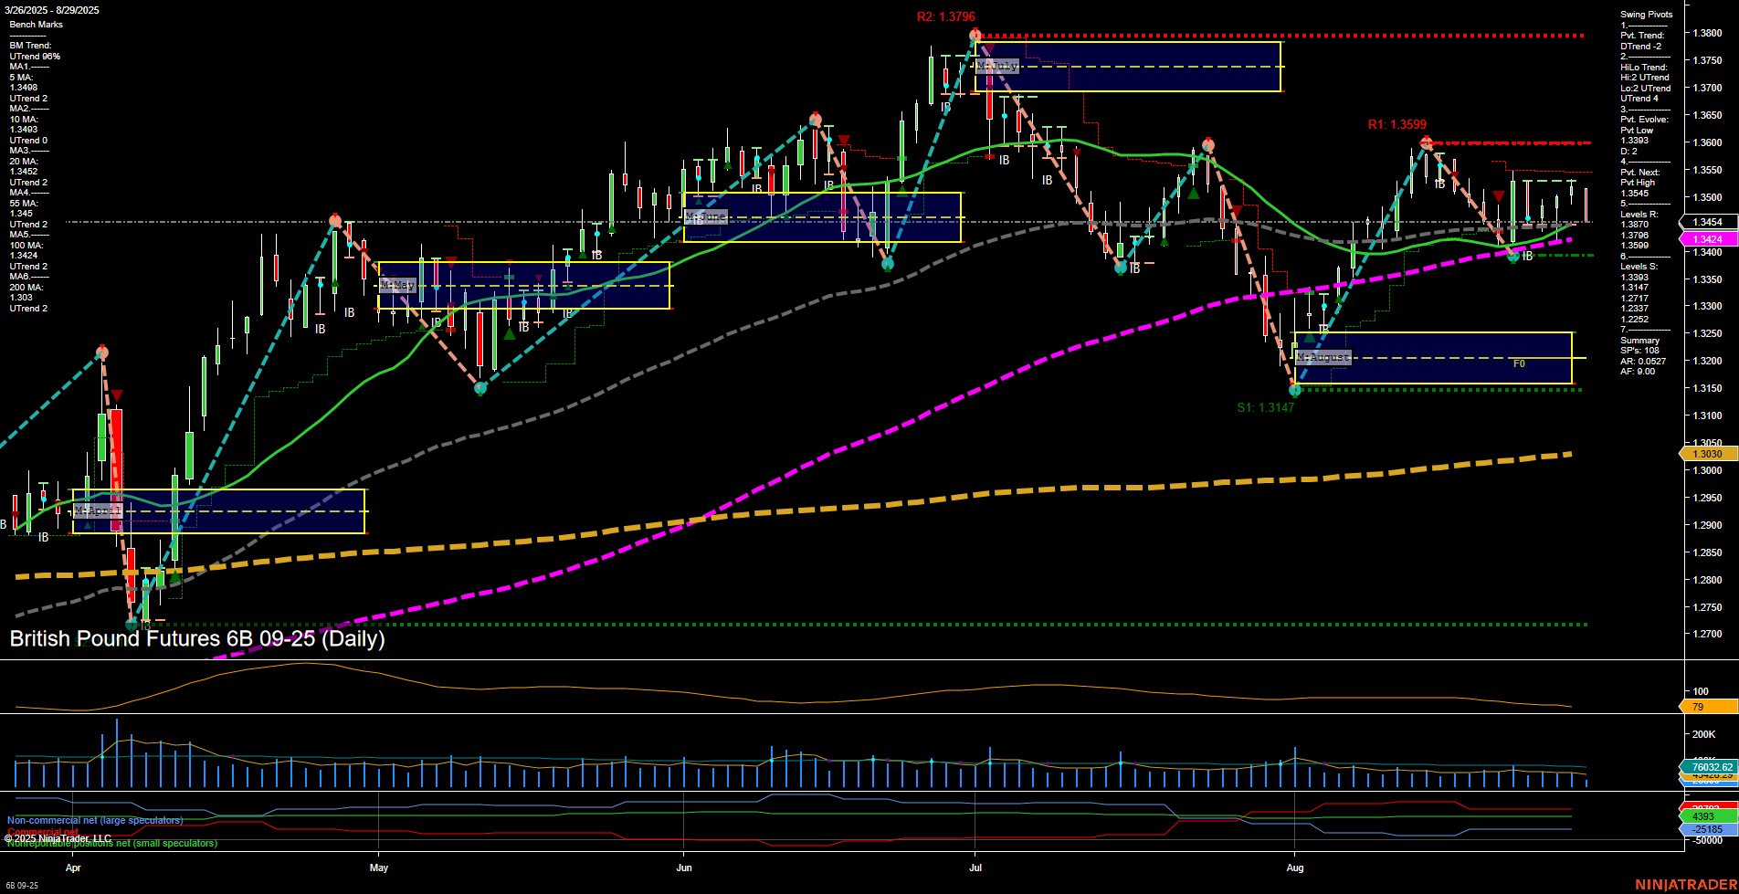Click the 10 MA: label

pyautogui.click(x=24, y=120)
